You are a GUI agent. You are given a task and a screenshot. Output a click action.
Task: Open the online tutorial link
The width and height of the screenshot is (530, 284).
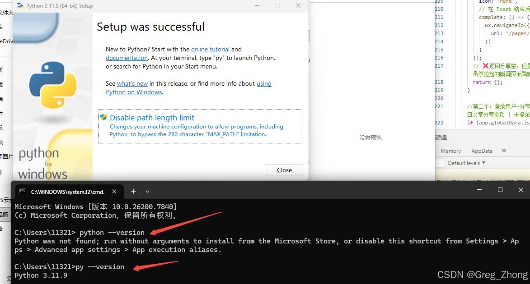click(x=210, y=49)
